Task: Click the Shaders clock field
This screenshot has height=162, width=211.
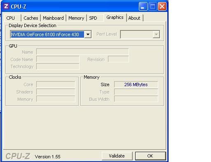Action: pos(56,92)
